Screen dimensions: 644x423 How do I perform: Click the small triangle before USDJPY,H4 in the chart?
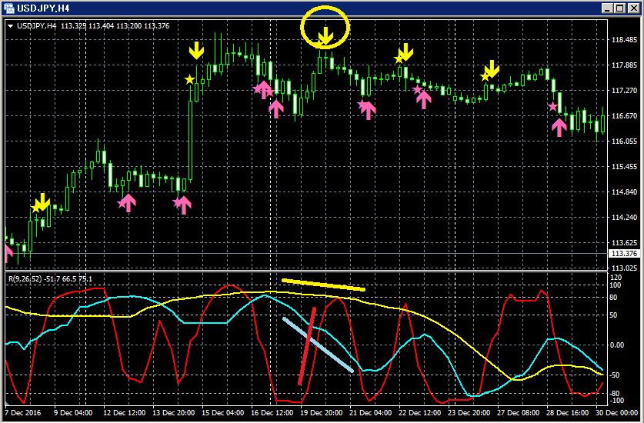click(x=11, y=26)
